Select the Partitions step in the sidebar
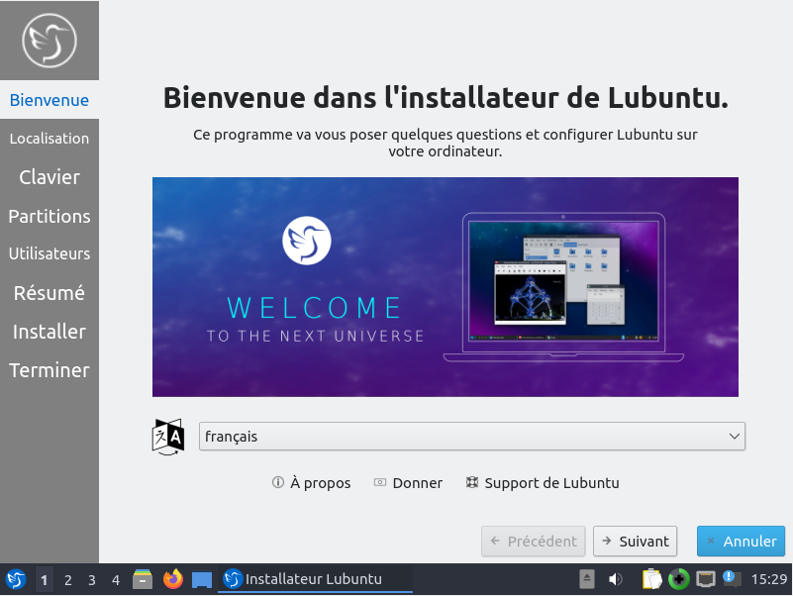The height and width of the screenshot is (596, 793). [x=50, y=216]
